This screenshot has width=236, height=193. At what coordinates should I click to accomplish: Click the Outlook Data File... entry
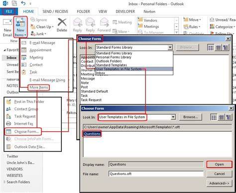click(29, 147)
